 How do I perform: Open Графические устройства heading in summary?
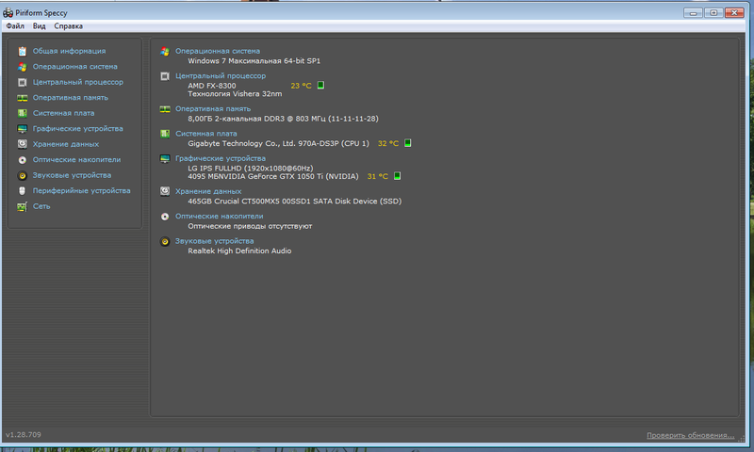(221, 158)
